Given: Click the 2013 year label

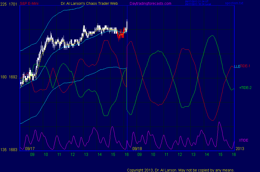Looking at the screenshot, I should click(239, 149).
